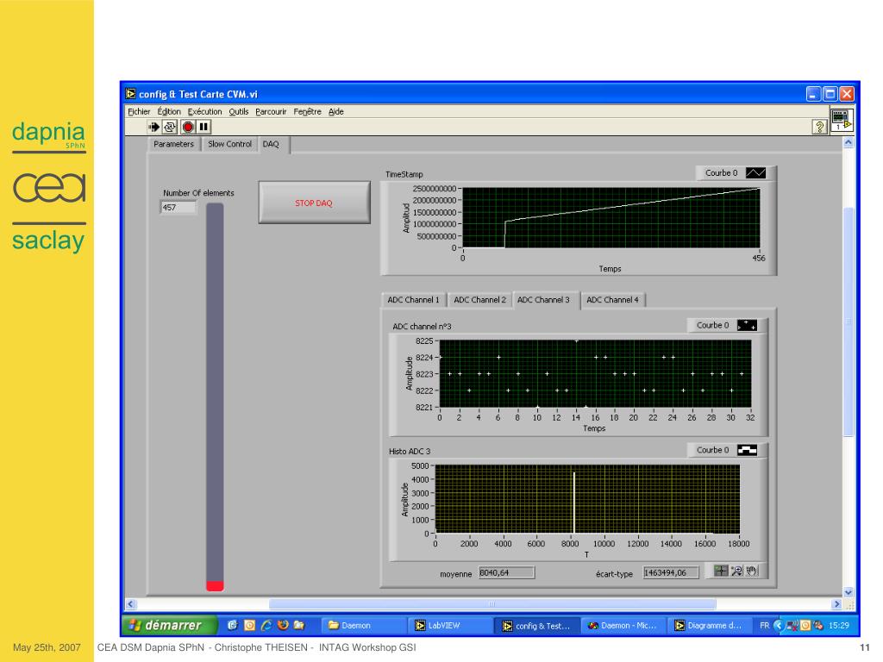Abort execution with the red stop icon

tap(187, 128)
